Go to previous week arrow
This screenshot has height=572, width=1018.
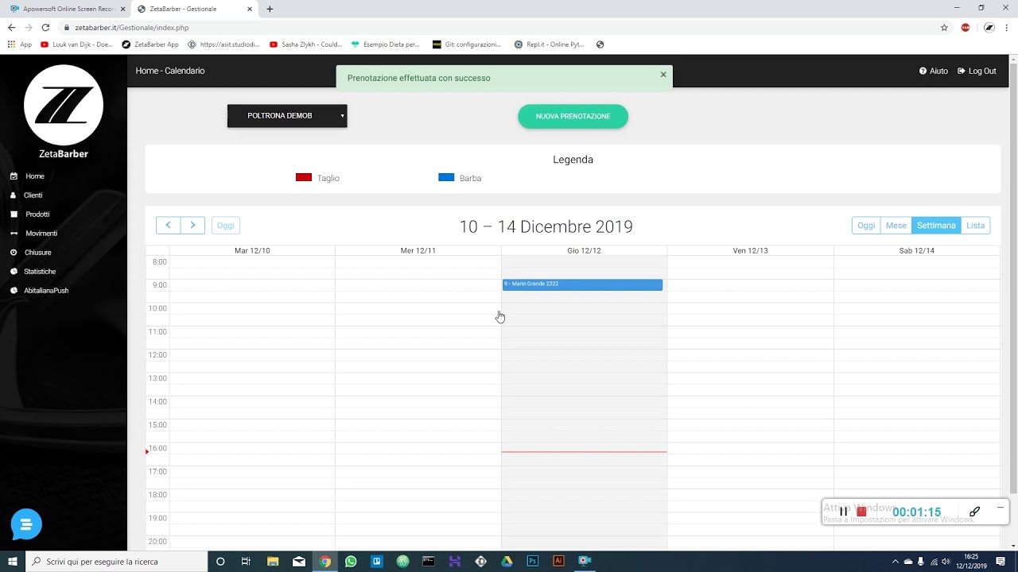pos(168,226)
